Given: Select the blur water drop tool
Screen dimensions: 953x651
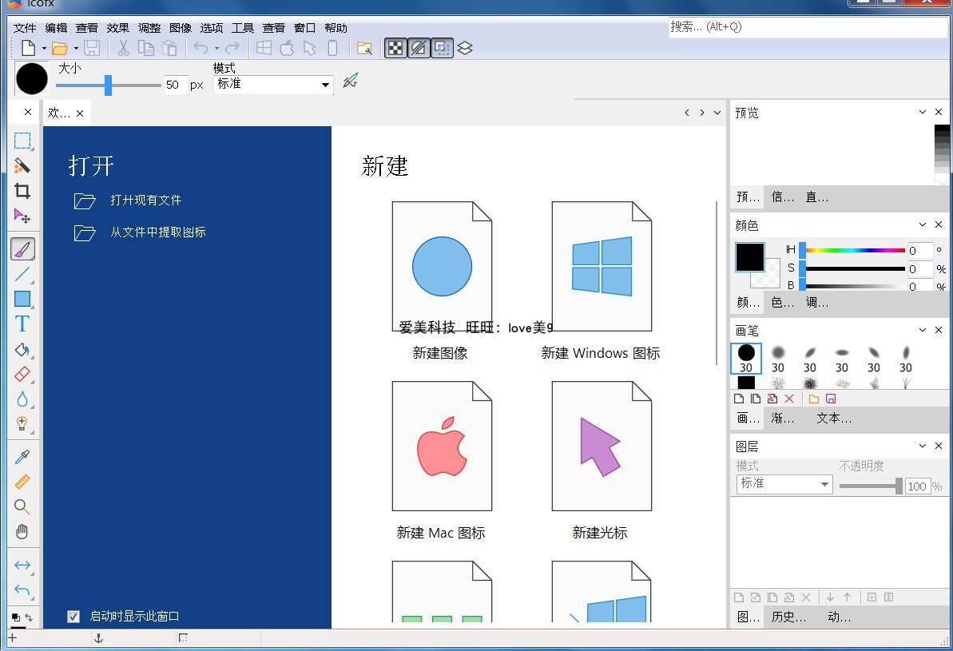Looking at the screenshot, I should 22,399.
